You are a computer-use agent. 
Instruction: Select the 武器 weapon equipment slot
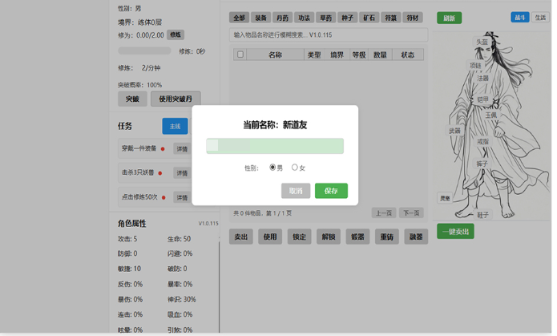(454, 131)
